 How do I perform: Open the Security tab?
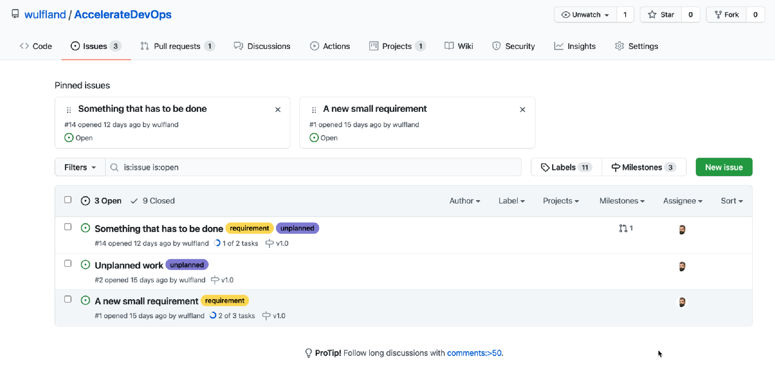click(x=513, y=46)
